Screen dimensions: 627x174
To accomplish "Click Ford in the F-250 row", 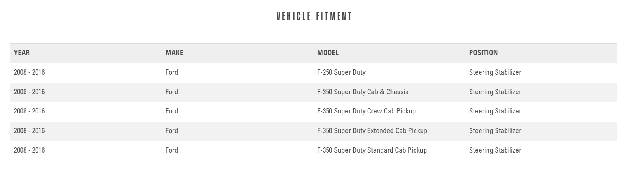I will click(x=172, y=72).
